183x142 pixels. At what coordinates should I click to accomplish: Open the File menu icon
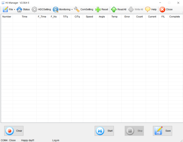[5, 9]
